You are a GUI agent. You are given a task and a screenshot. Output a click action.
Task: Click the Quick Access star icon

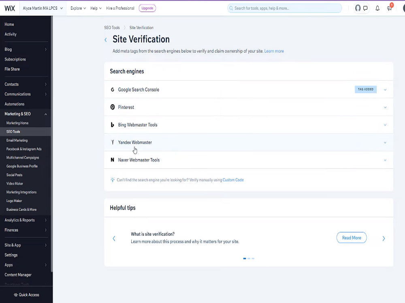click(15, 295)
